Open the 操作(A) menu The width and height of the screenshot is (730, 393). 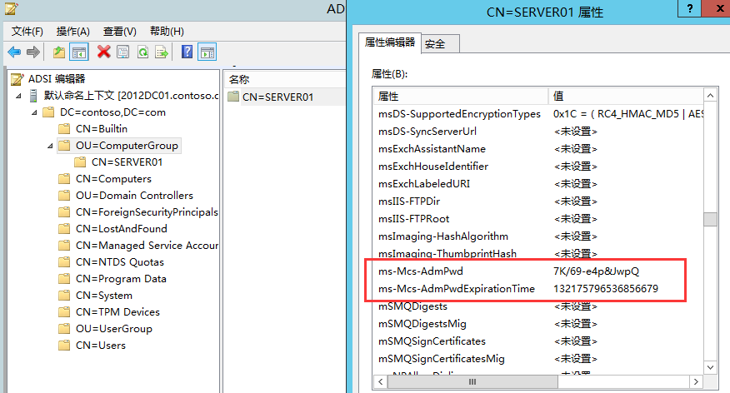[73, 32]
